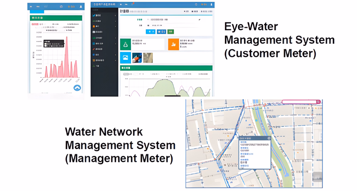Viewport: 357px width, 191px height.
Task: Open the water meter photo thumbnail
Action: click(137, 58)
